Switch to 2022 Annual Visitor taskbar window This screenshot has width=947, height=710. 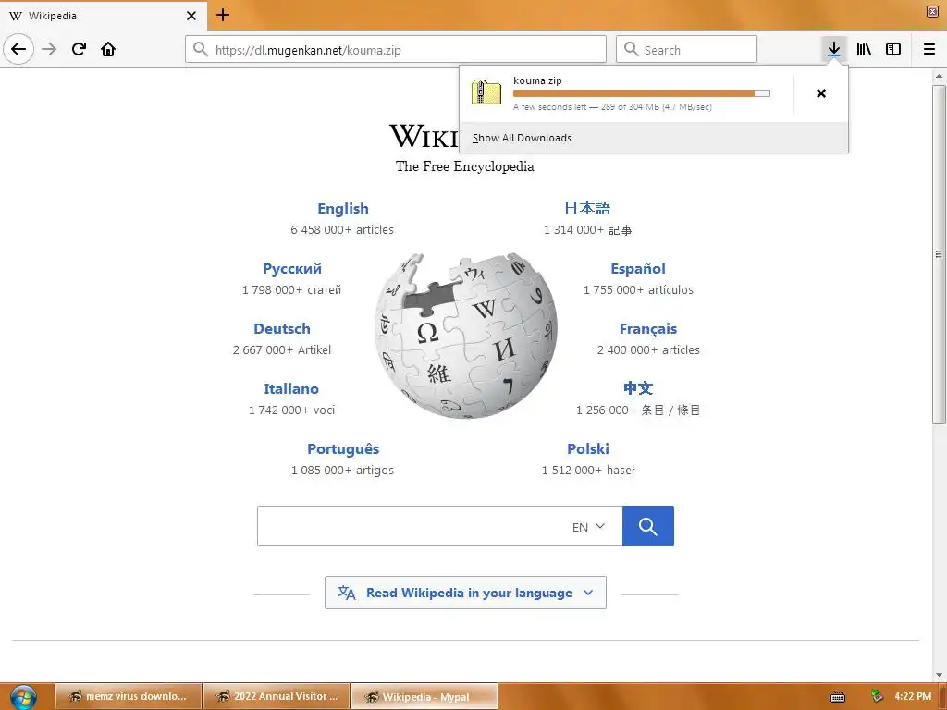[x=277, y=696]
